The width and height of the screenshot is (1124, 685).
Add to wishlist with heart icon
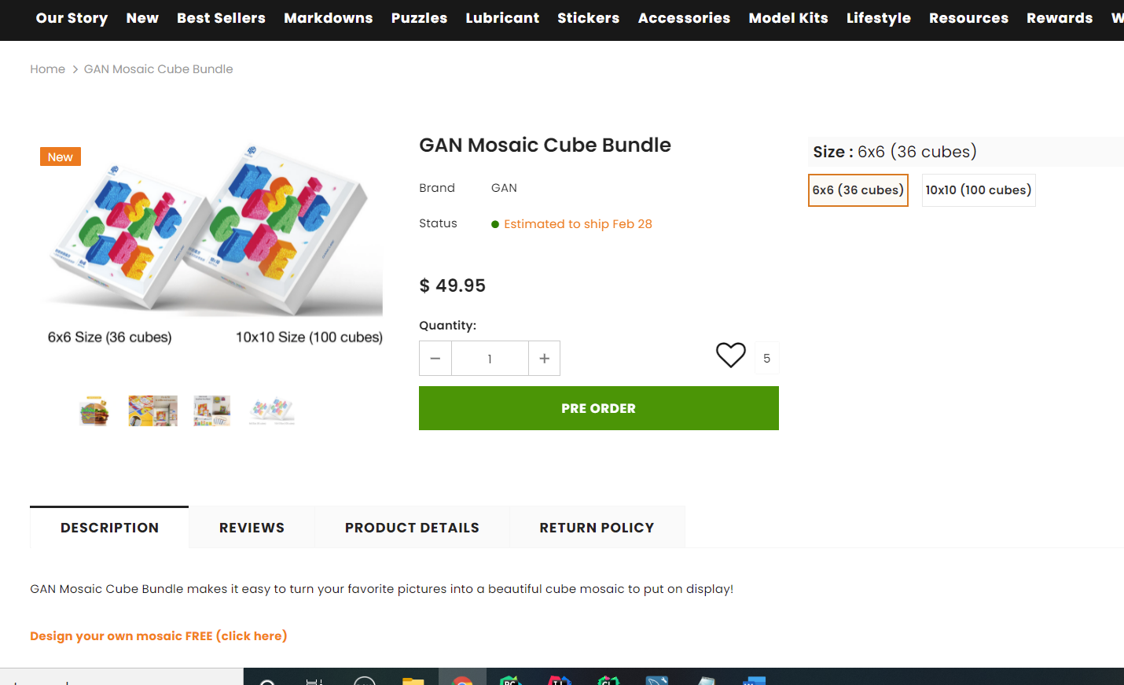[730, 355]
